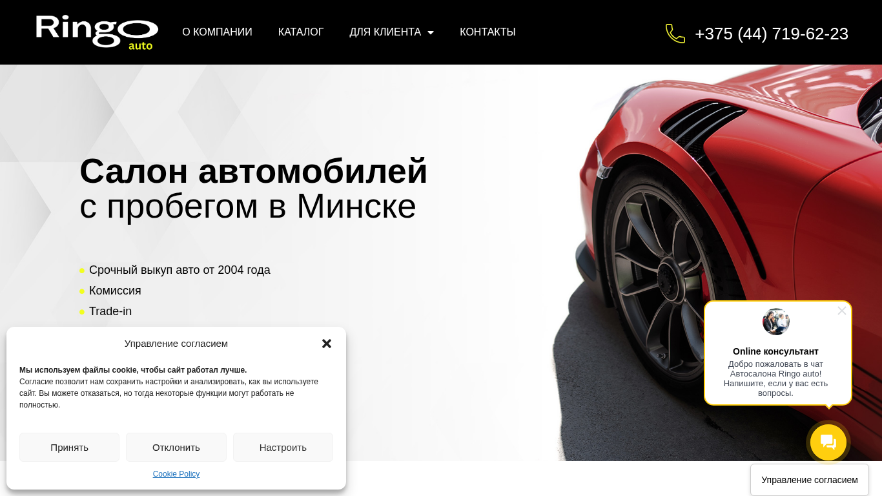Click the Online консультант welcome message
The width and height of the screenshot is (882, 496).
(775, 378)
